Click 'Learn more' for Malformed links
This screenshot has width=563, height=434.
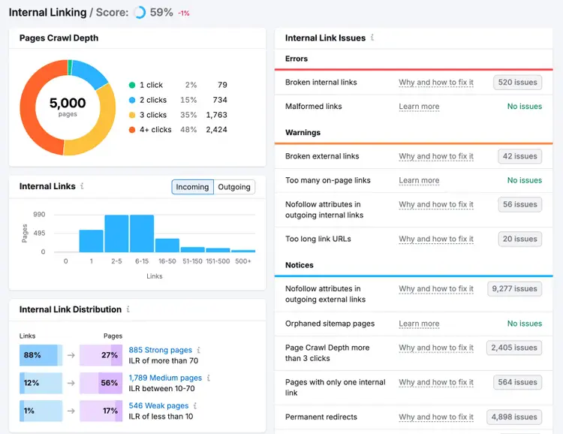point(419,107)
